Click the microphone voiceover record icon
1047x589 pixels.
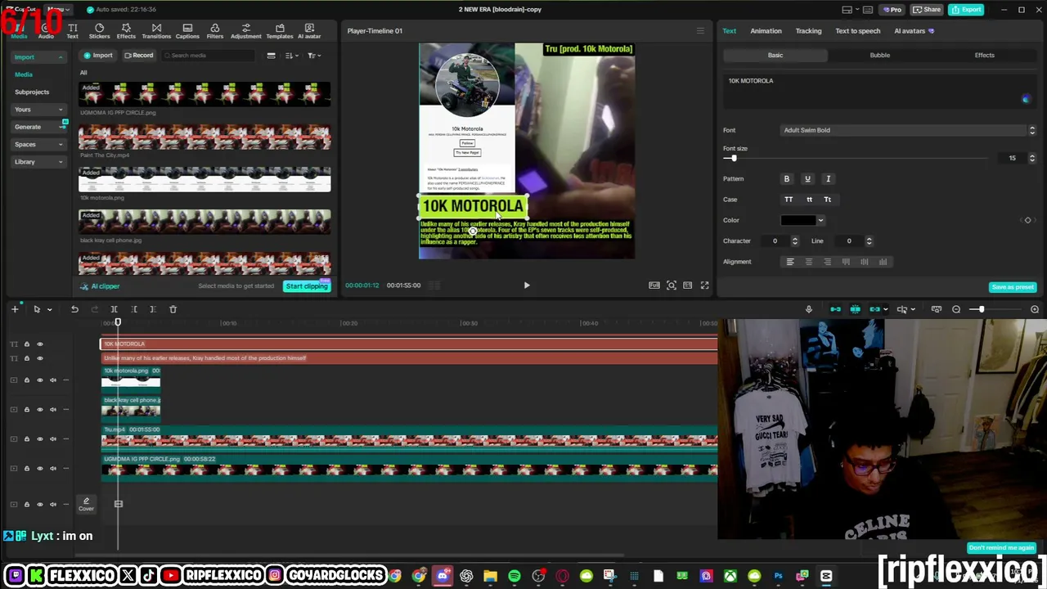809,309
